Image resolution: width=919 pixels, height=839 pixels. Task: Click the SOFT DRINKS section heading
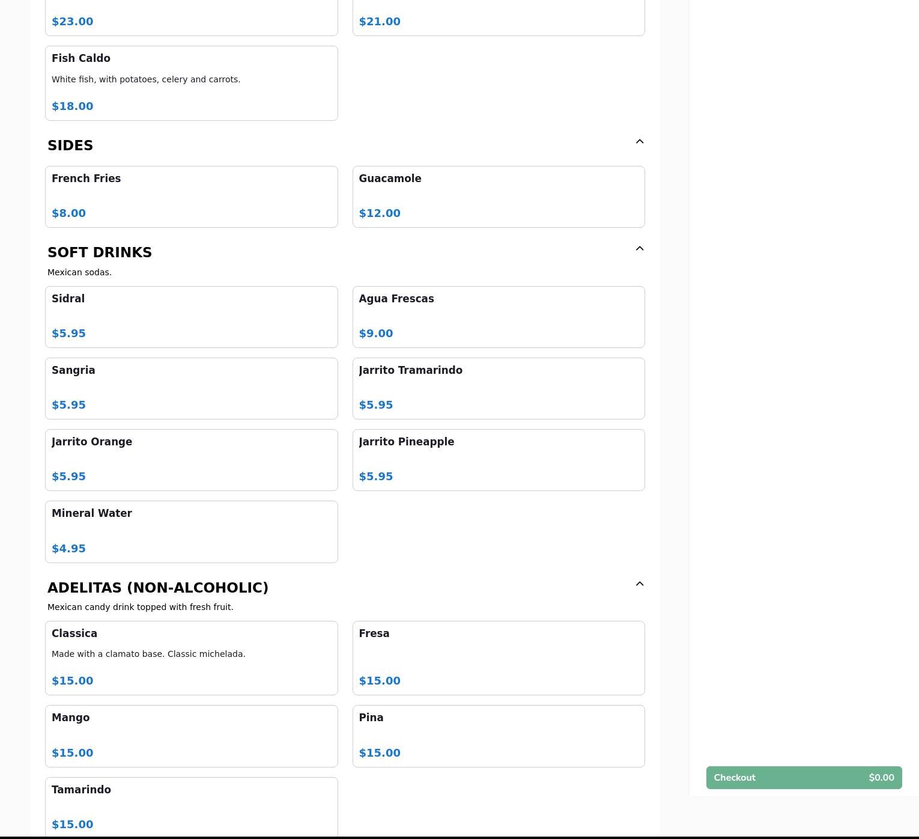tap(100, 252)
